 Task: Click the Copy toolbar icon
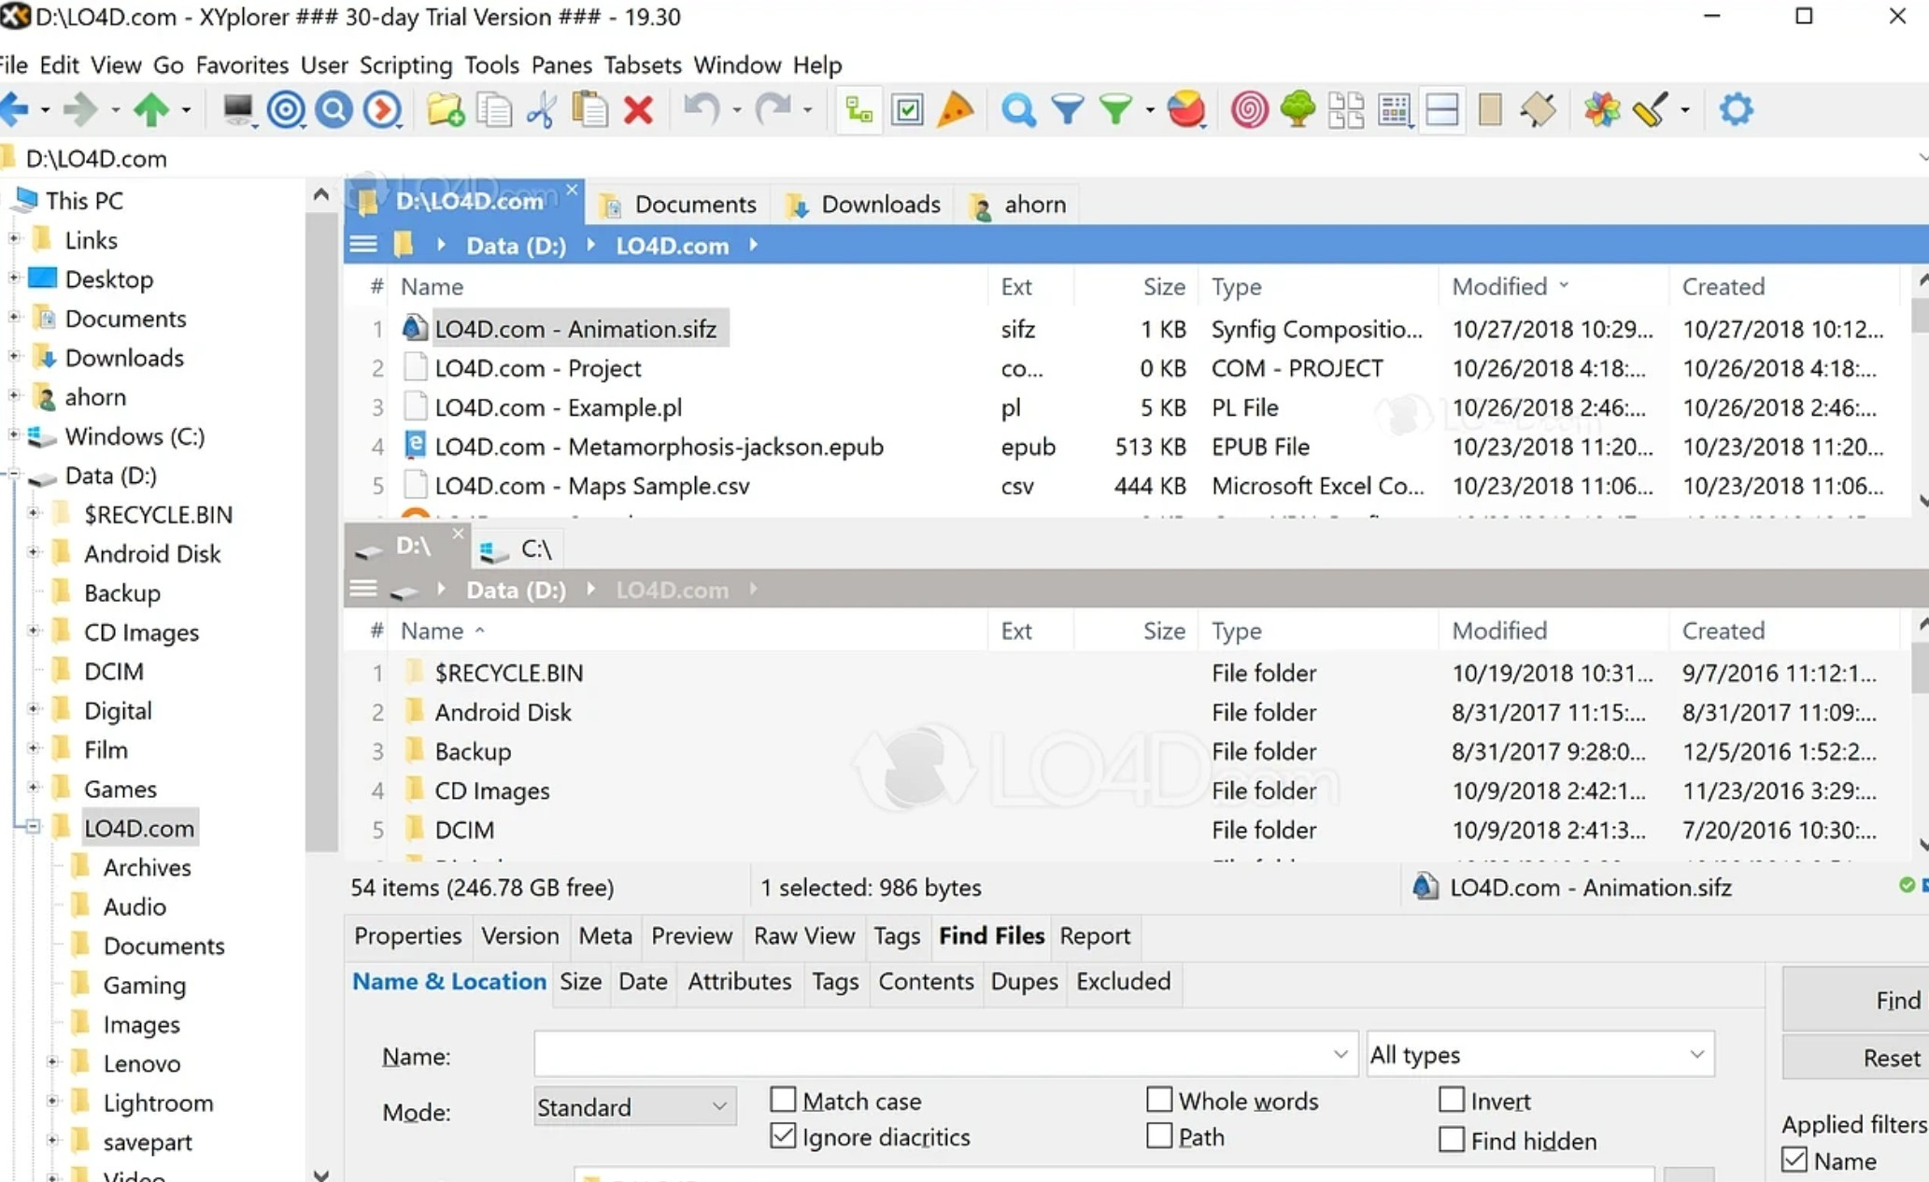pos(494,109)
